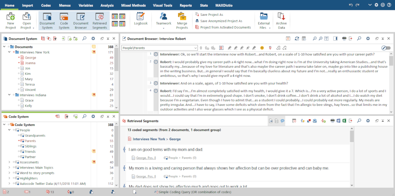This screenshot has width=395, height=196.
Task: Click the undo arrow in the title bar
Action: point(351,5)
